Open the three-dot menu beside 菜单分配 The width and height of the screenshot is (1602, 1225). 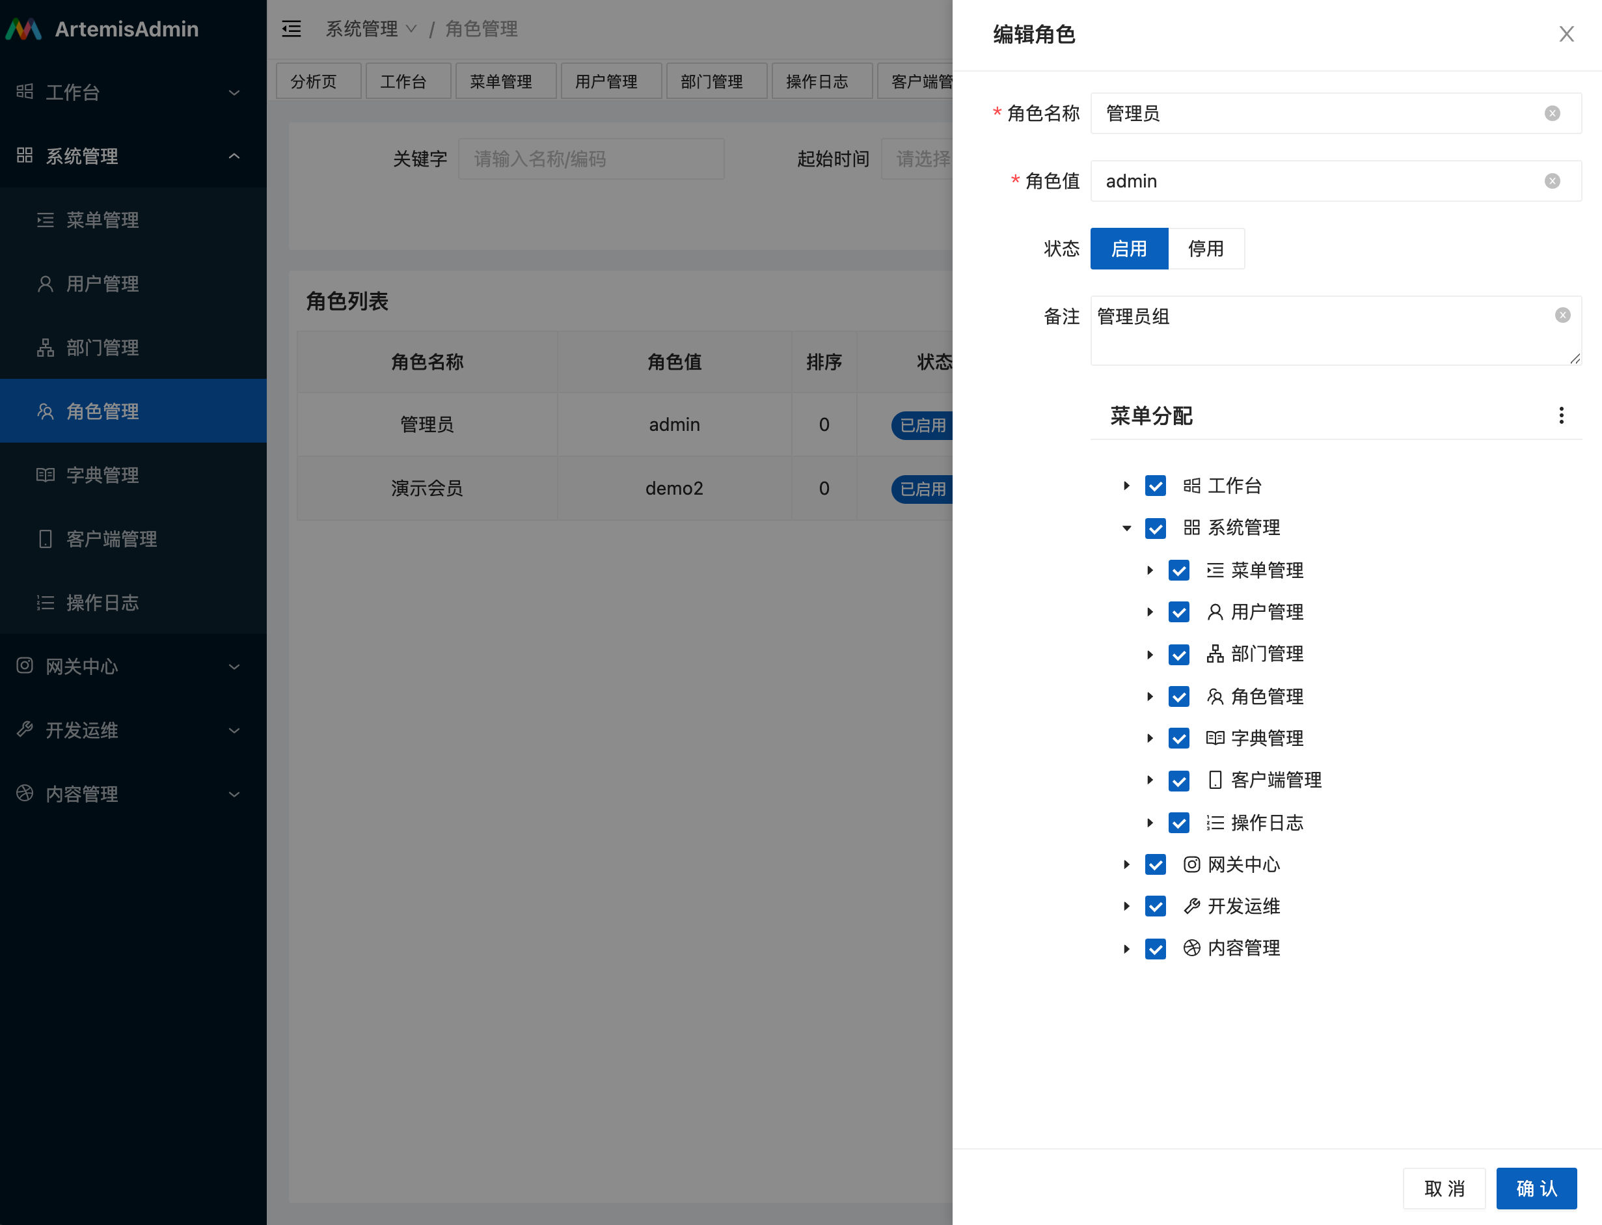[1560, 416]
